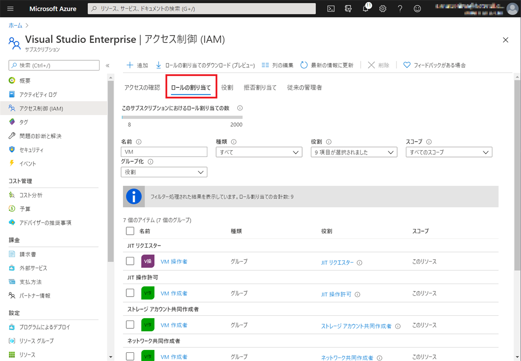Open portal settings gear
Screen dimensions: 521x361
383,9
